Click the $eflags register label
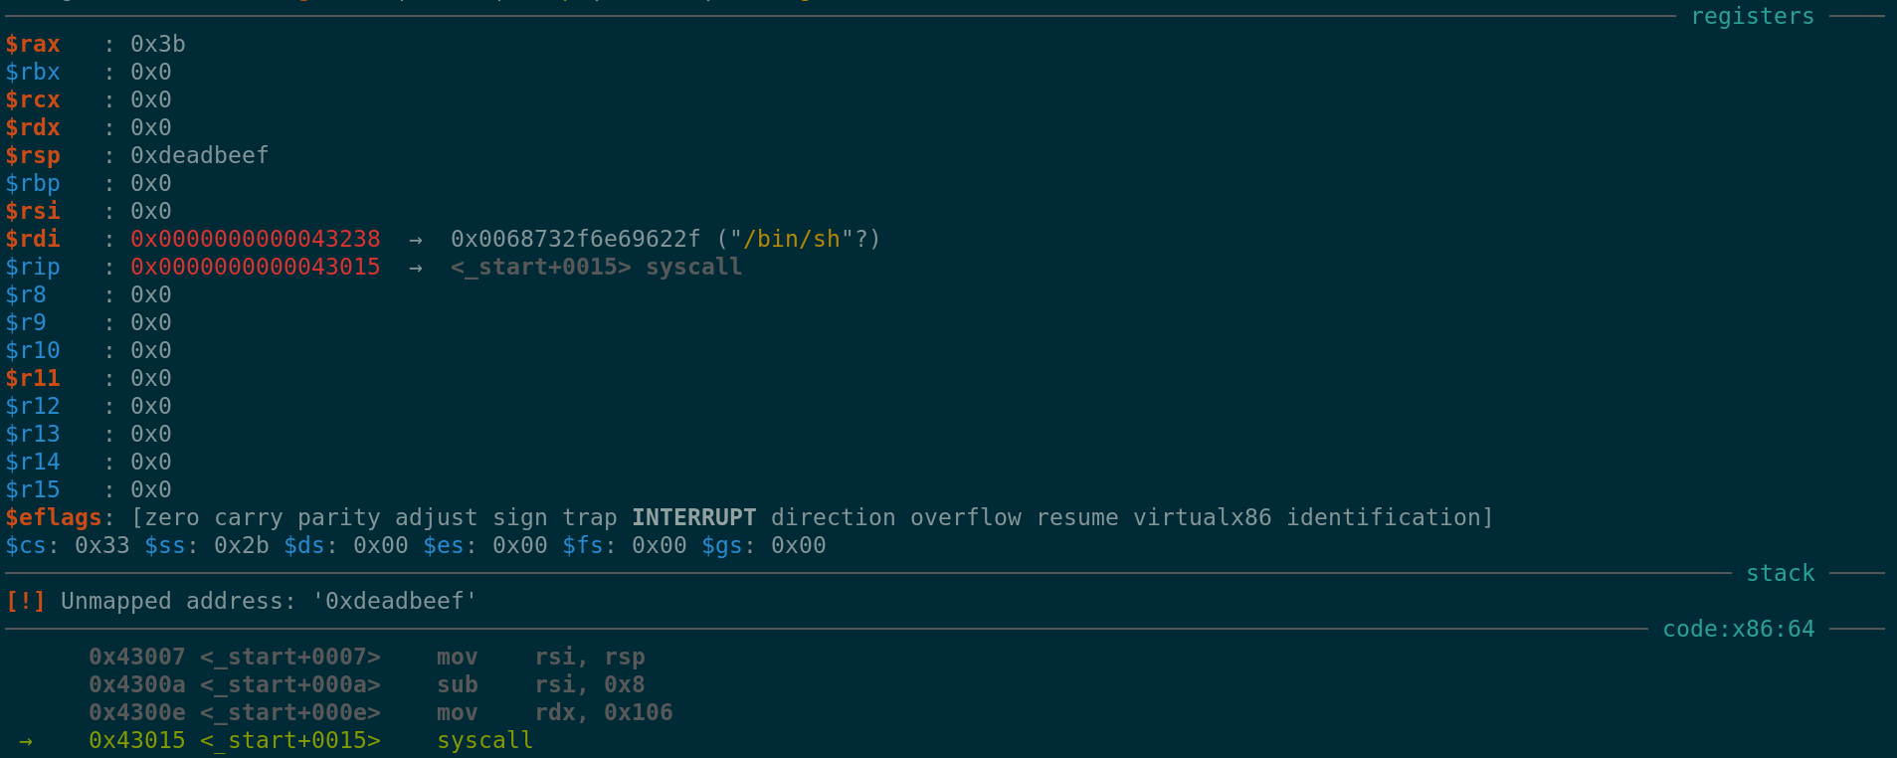 coord(54,518)
